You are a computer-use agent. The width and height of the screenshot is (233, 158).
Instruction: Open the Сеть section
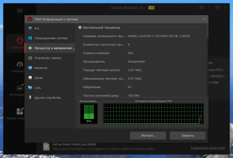[50, 88]
